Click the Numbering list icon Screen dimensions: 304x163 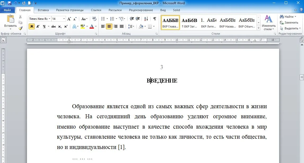coord(112,19)
